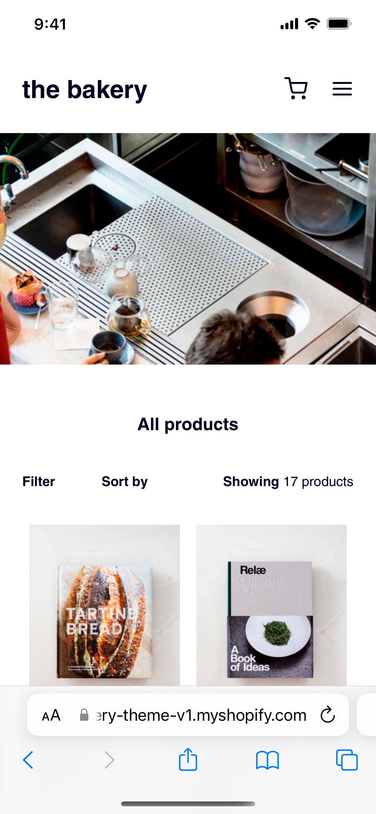Open the Relæ Book of Ideas product

272,605
